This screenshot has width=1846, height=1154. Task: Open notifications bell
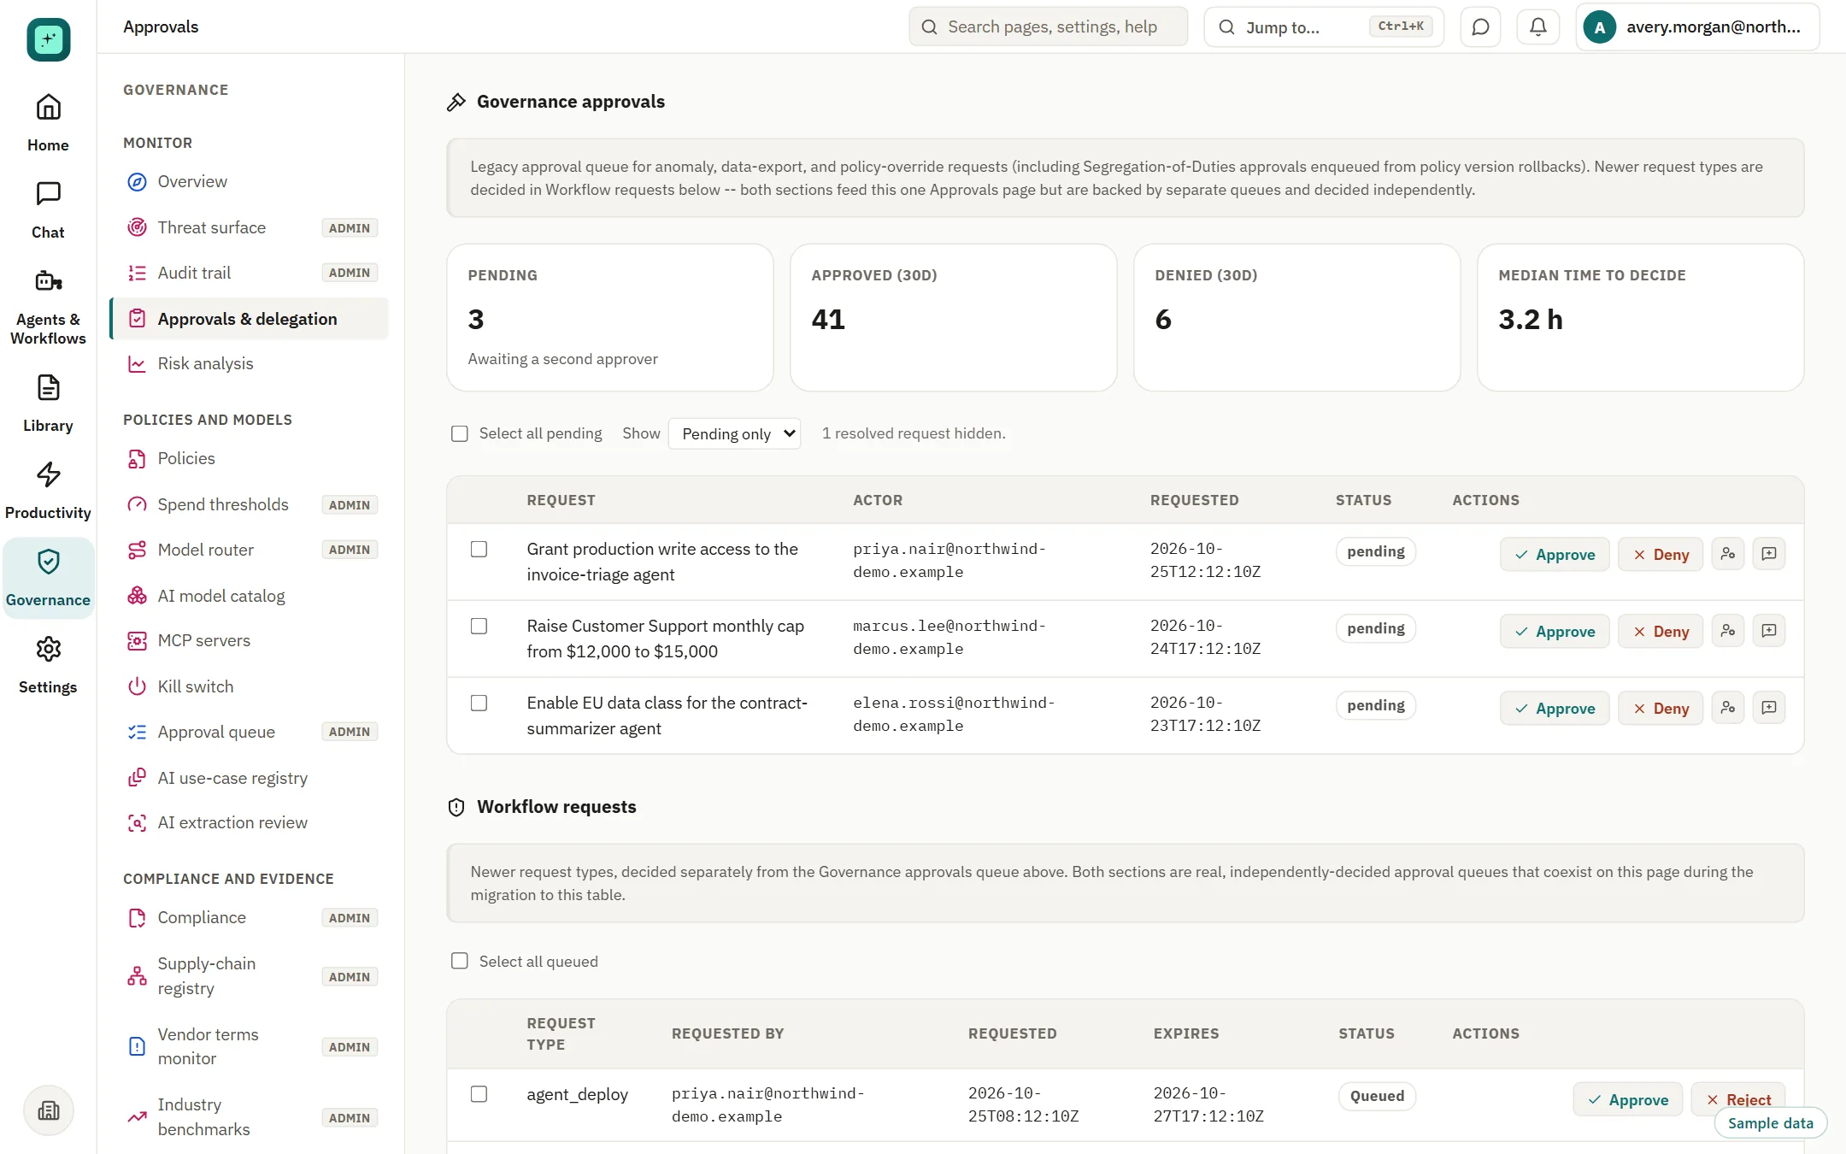point(1537,27)
